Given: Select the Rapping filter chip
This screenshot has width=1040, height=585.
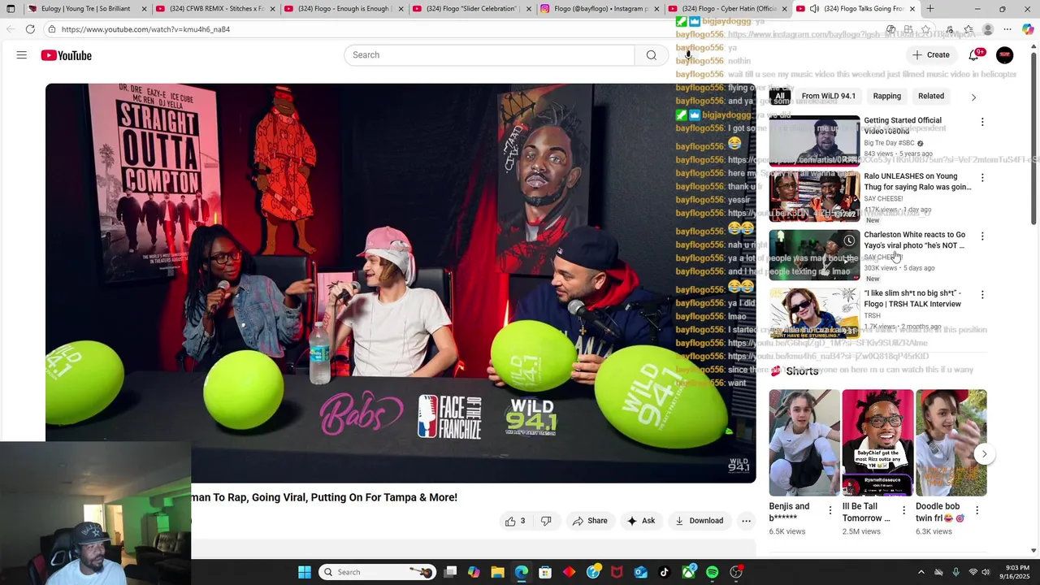Looking at the screenshot, I should [886, 96].
